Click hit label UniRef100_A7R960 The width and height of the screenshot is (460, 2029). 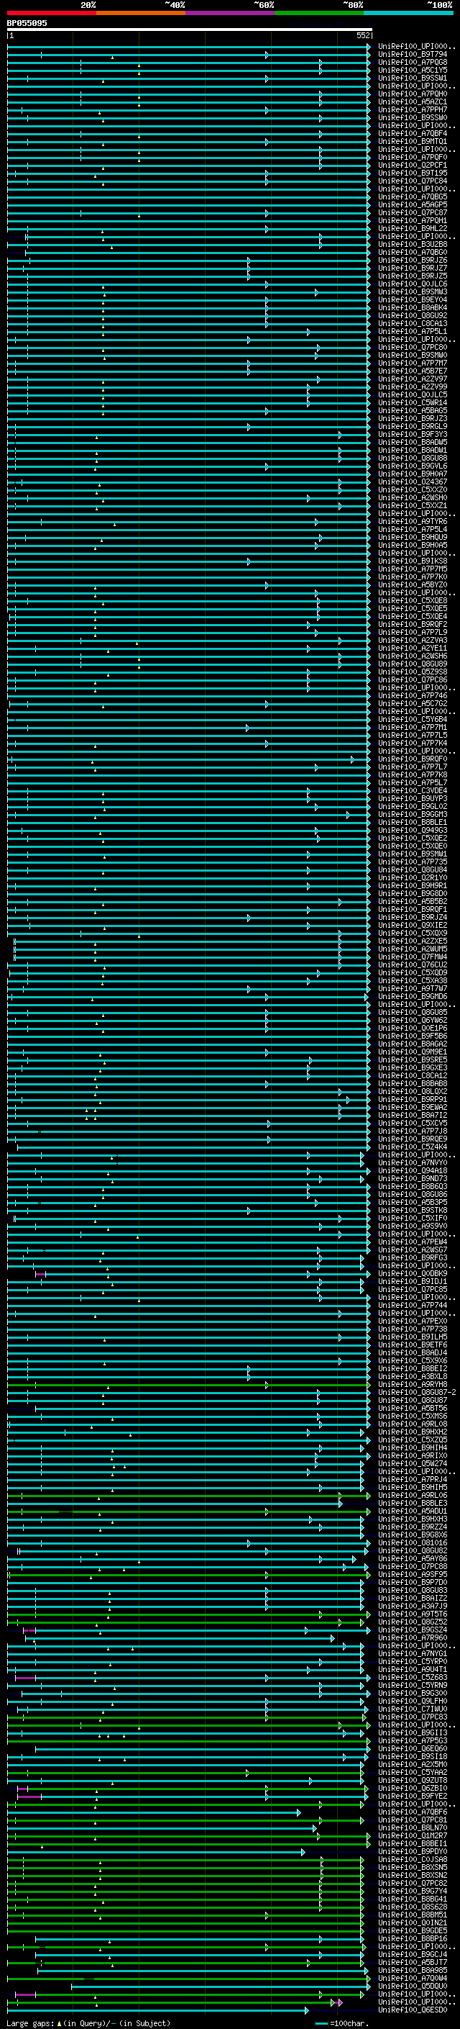tap(413, 1637)
